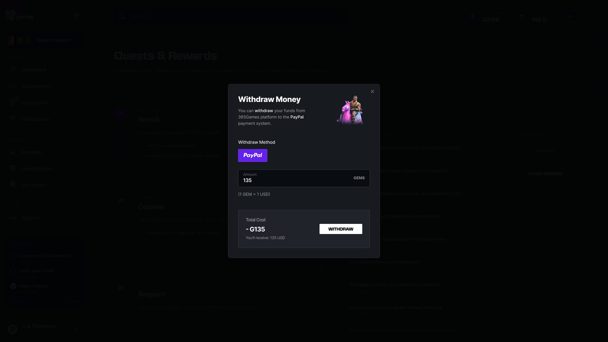Click the My Library sidebar icon
Viewport: 608px width, 342px height.
point(12,185)
